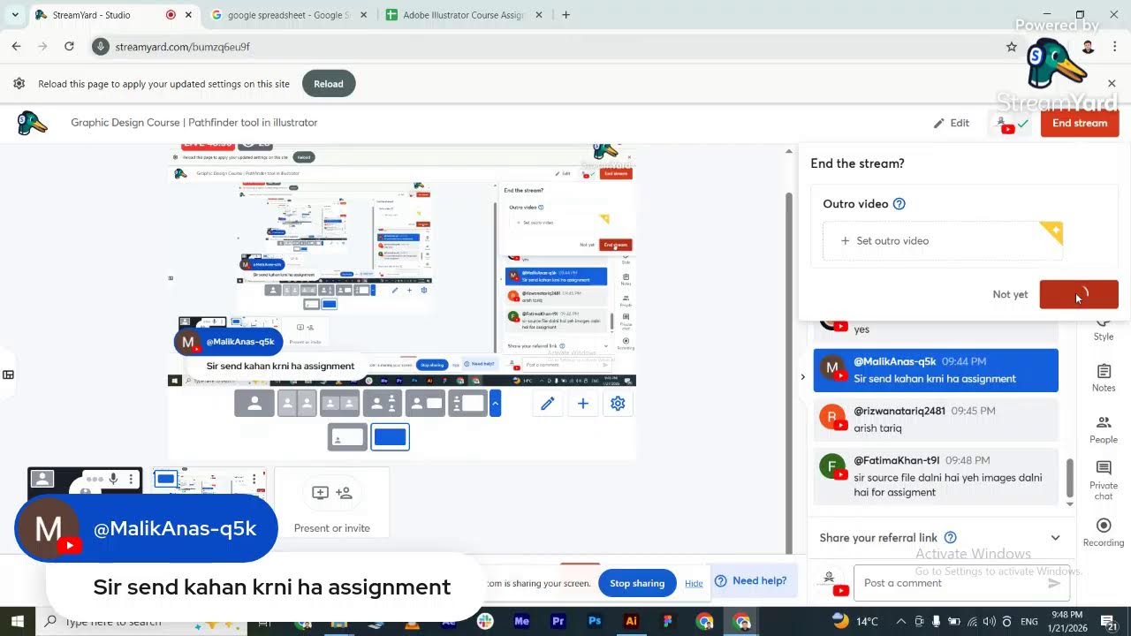Open Adobe Illustrator from taskbar

pos(631,621)
